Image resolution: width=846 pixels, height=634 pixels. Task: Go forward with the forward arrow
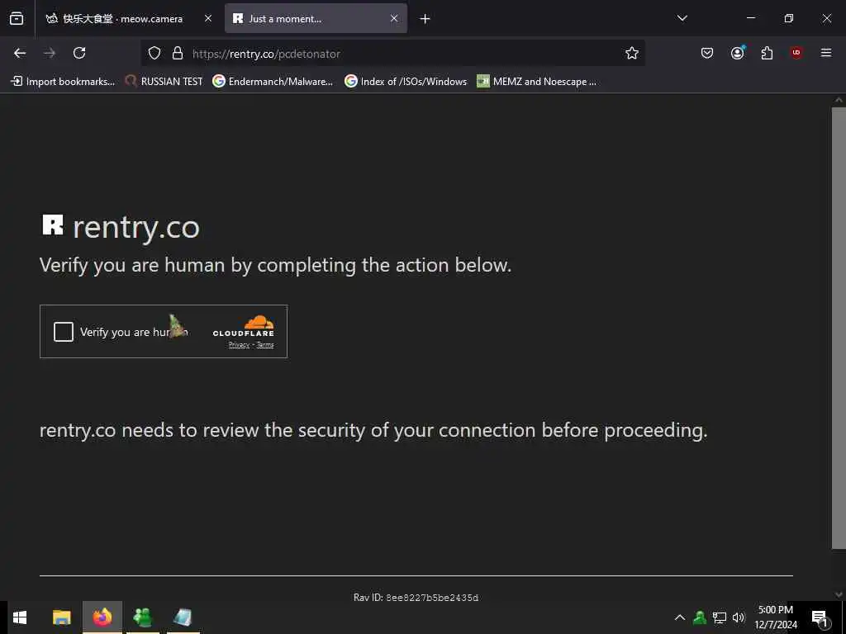(x=50, y=53)
